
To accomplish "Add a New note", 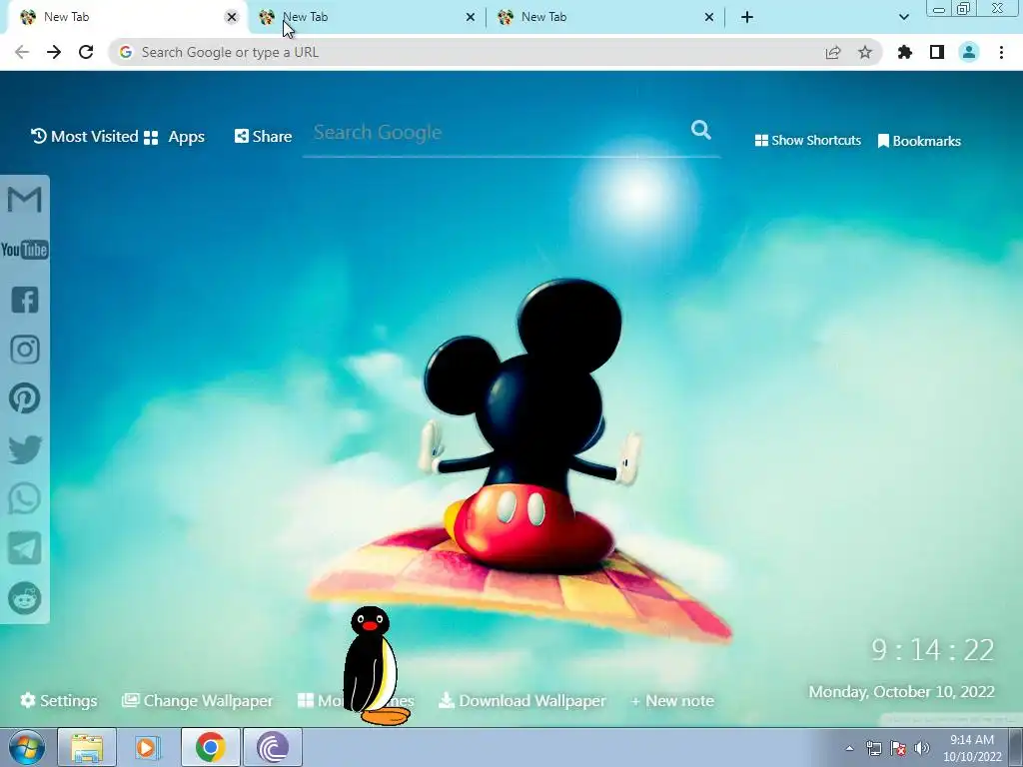I will point(672,700).
